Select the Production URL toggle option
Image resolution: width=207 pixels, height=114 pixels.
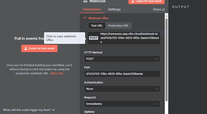point(118,26)
